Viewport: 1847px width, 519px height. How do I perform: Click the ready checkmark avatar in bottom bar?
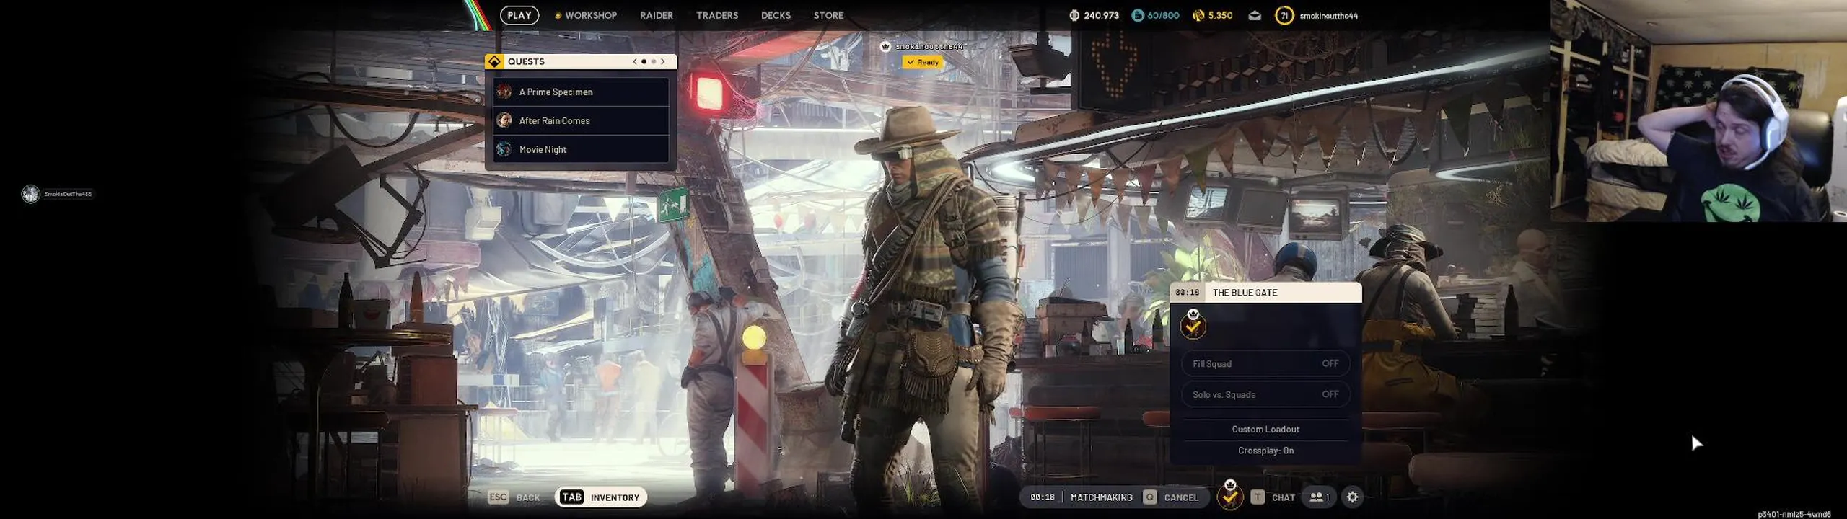point(1230,495)
